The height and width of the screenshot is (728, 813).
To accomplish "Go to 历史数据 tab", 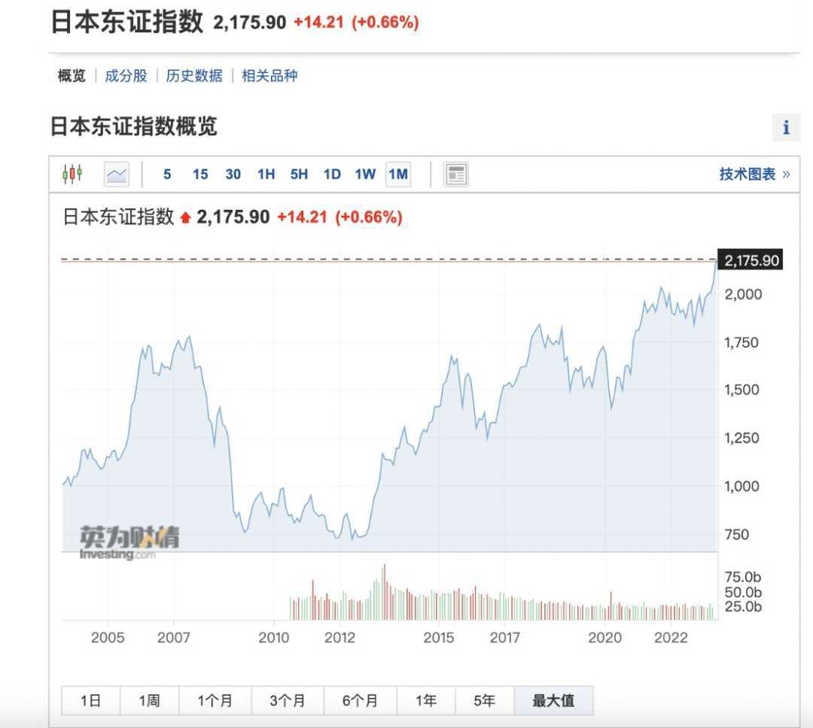I will point(194,76).
